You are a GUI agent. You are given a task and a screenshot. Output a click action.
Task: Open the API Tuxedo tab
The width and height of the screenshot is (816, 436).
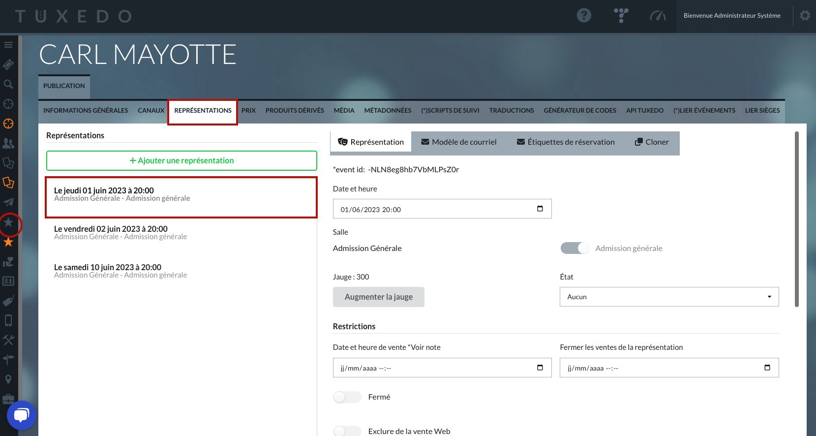(x=644, y=111)
